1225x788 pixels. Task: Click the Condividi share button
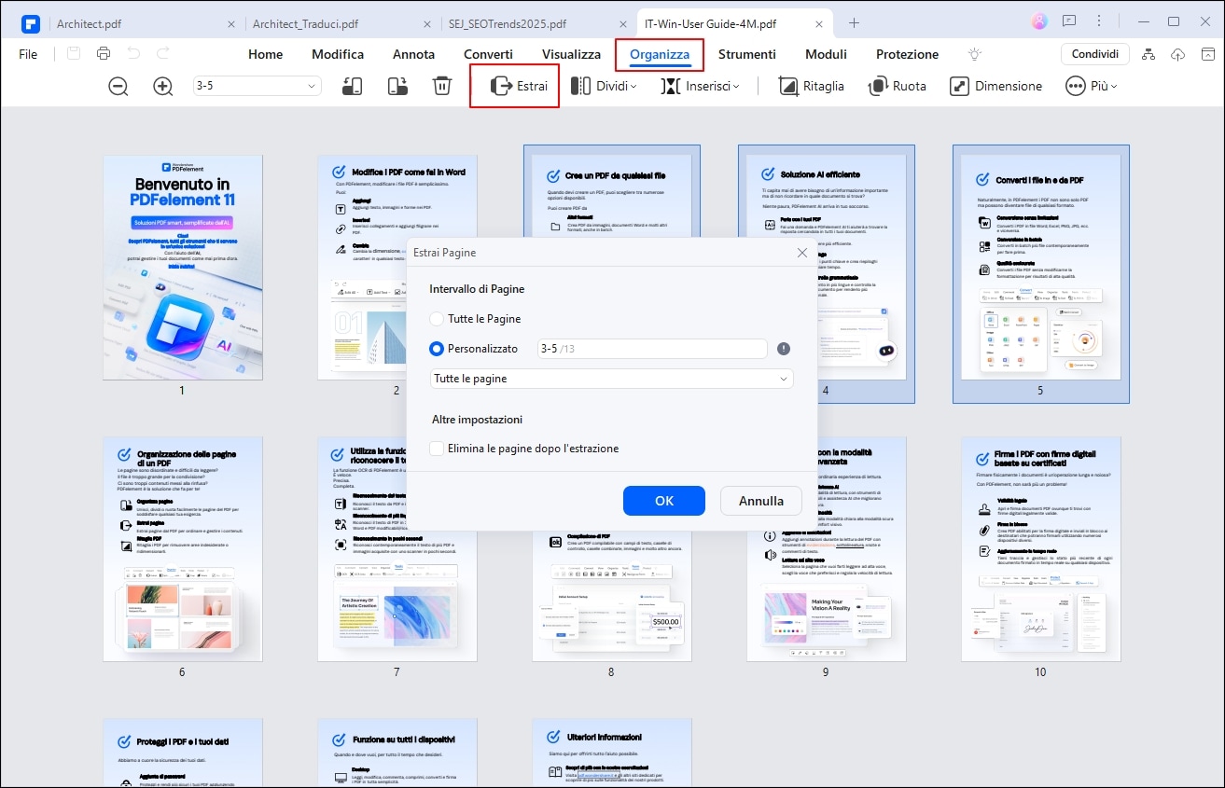[x=1094, y=54]
